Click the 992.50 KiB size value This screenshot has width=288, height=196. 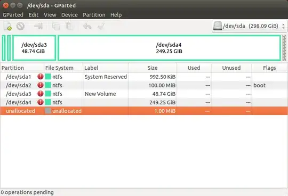click(163, 77)
